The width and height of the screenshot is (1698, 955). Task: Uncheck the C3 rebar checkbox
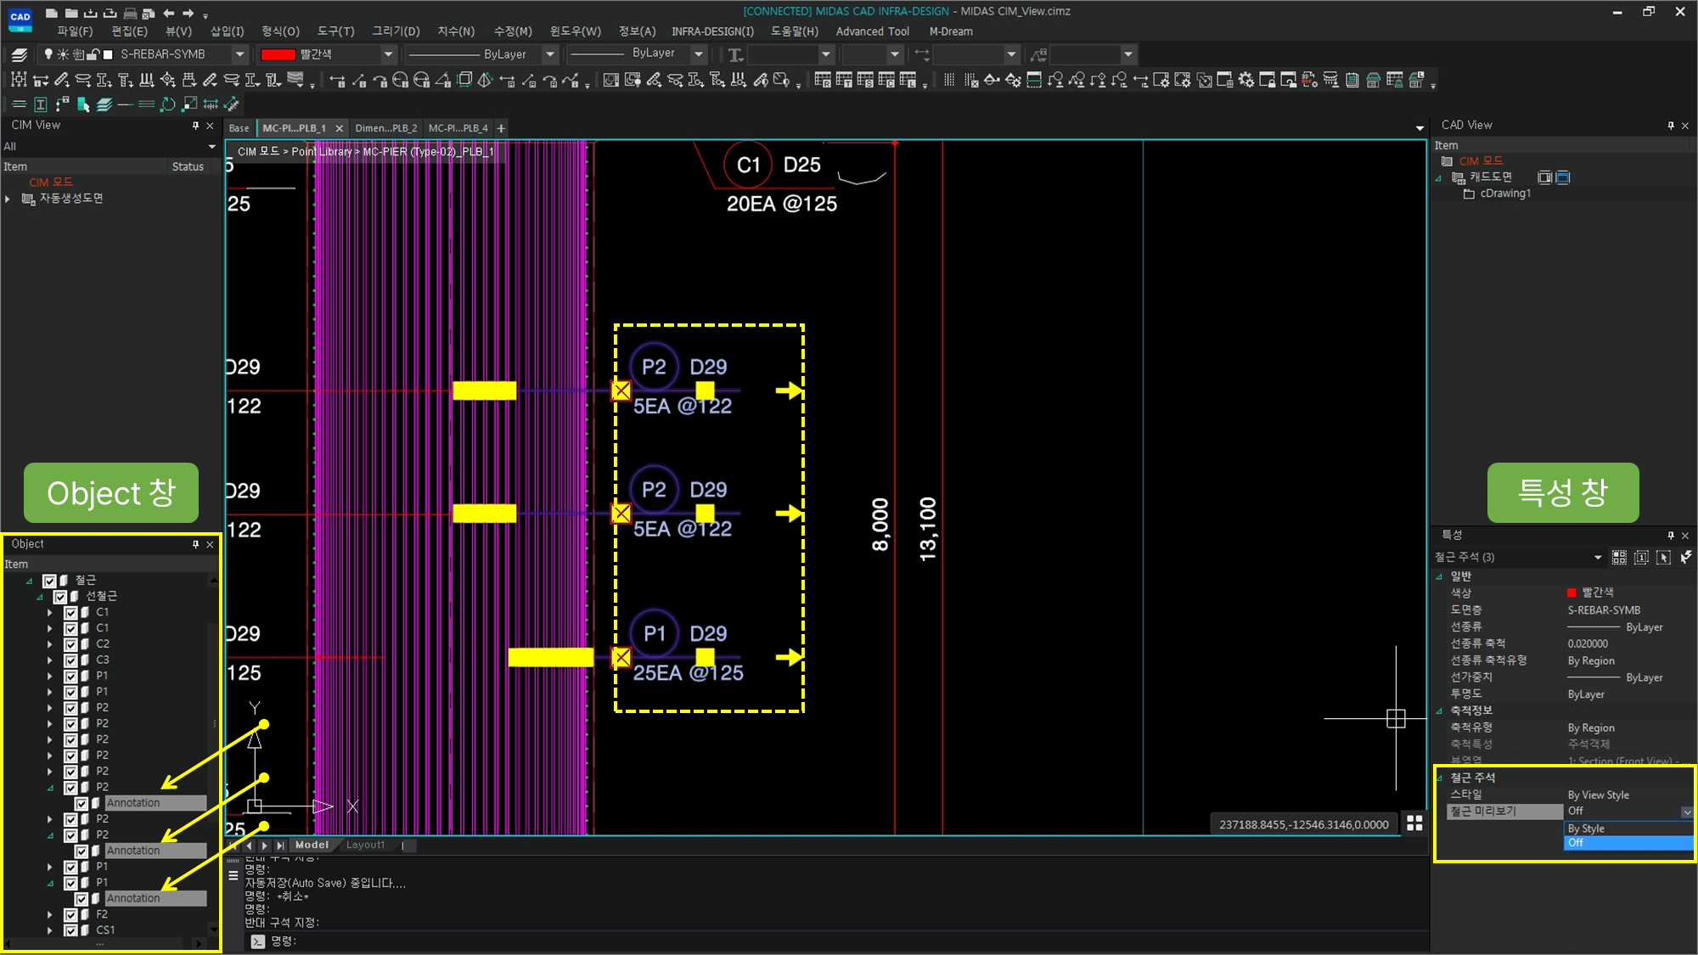coord(71,660)
